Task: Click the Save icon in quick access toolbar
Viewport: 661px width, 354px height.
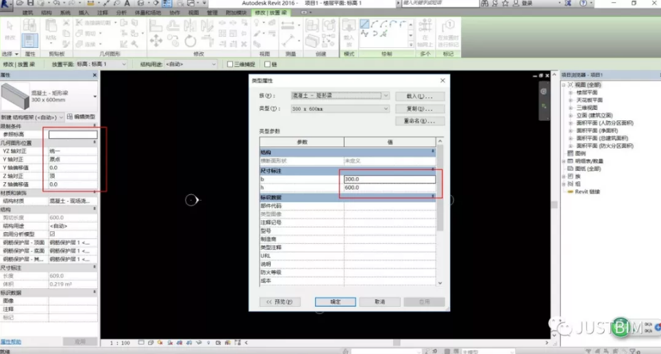Action: tap(30, 3)
